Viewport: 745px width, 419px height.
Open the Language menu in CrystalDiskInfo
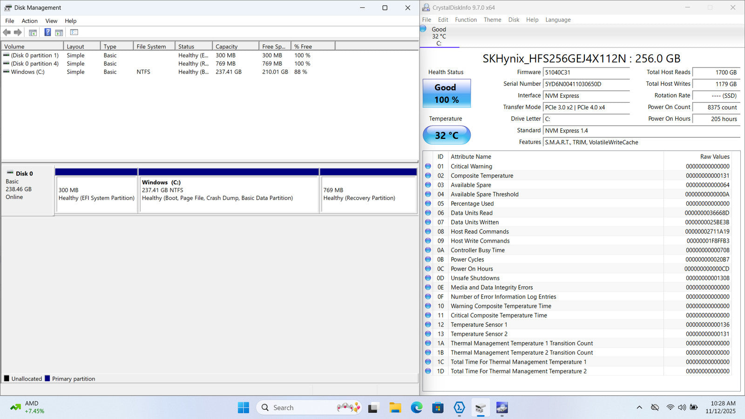(x=558, y=20)
